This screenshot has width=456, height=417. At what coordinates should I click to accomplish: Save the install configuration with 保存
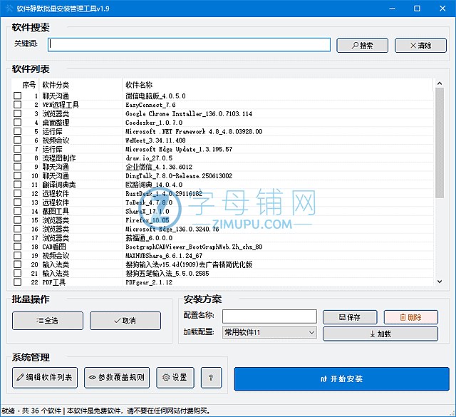350,316
